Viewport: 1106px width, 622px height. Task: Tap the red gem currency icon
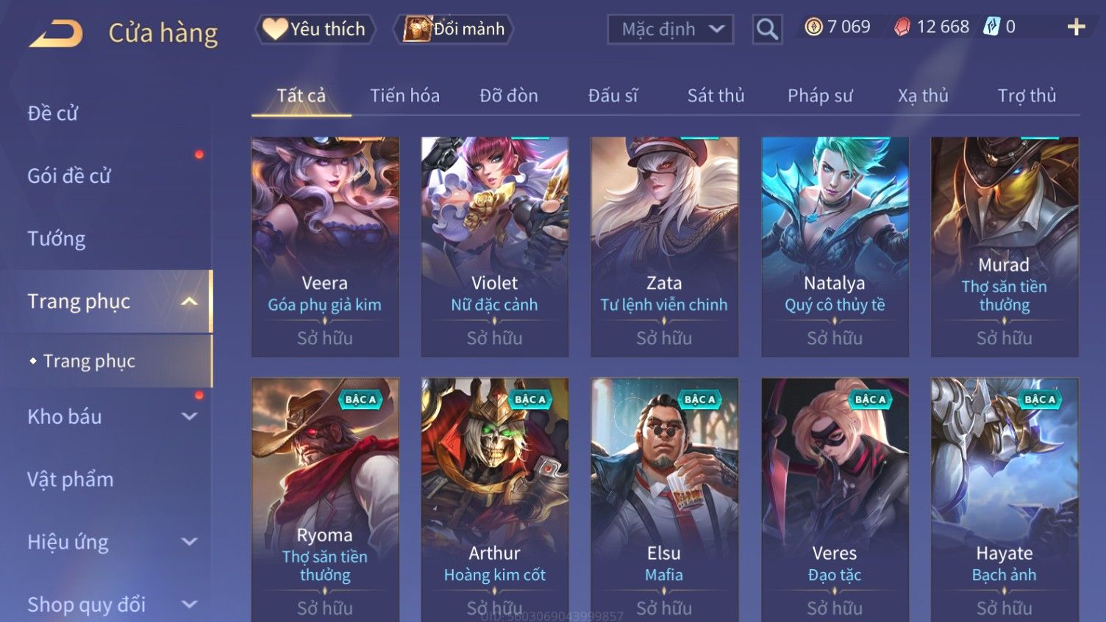(902, 27)
